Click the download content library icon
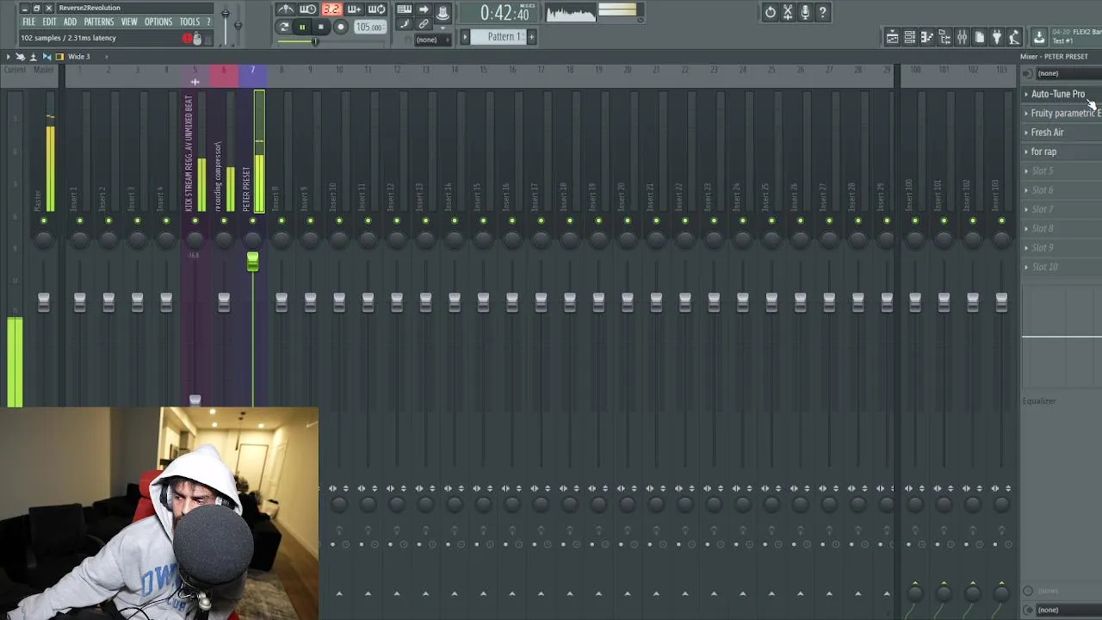 pyautogui.click(x=1039, y=37)
